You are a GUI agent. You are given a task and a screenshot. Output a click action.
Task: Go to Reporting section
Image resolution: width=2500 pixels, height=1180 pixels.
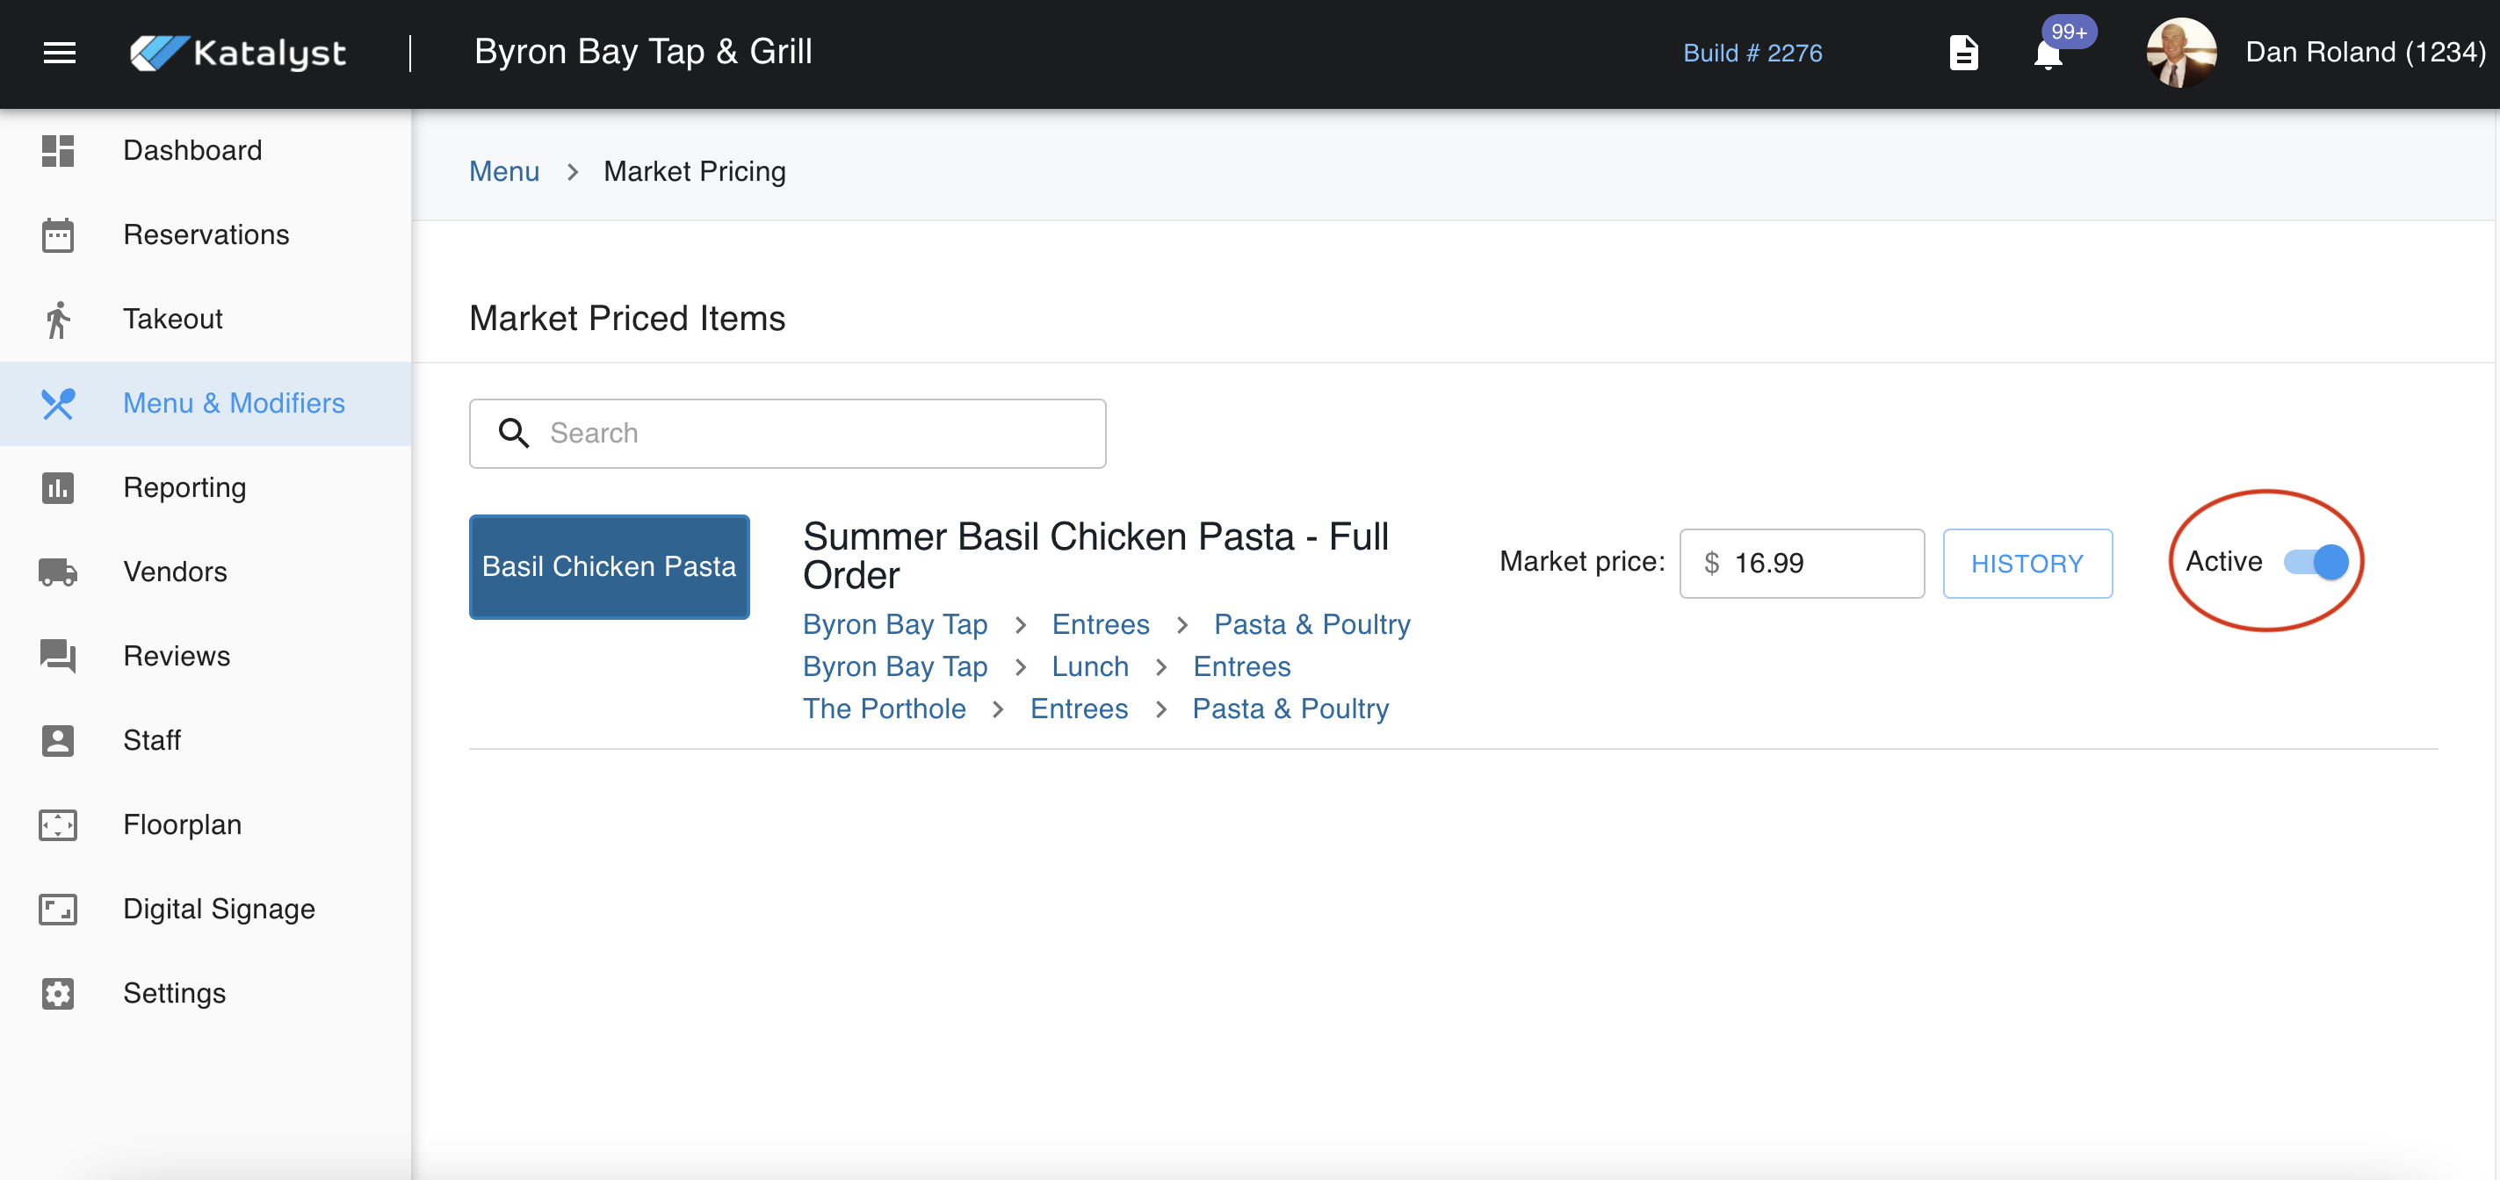(184, 487)
